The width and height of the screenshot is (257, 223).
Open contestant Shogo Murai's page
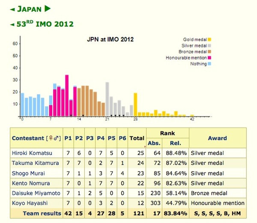point(28,173)
